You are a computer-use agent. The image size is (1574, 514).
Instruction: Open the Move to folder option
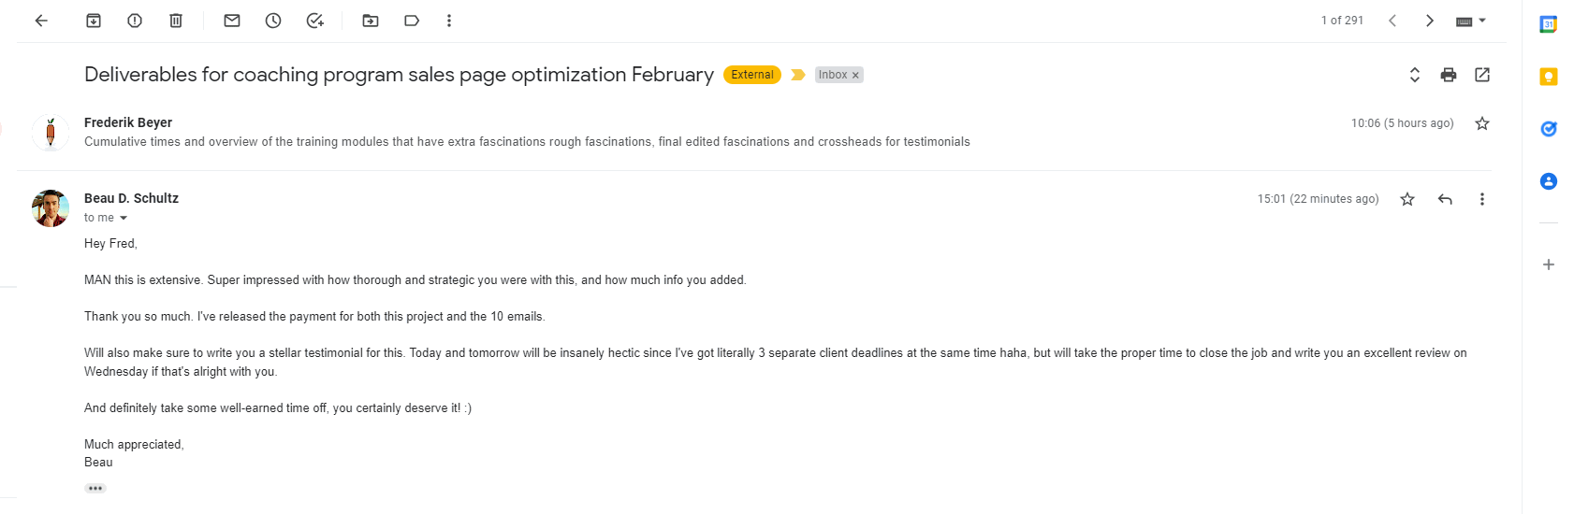tap(371, 21)
